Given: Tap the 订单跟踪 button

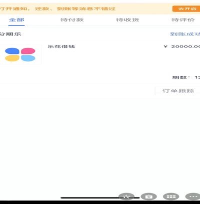Looking at the screenshot, I should (178, 91).
